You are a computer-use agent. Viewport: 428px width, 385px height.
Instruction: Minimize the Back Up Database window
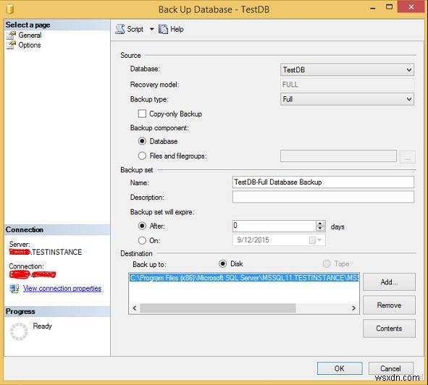click(x=373, y=8)
